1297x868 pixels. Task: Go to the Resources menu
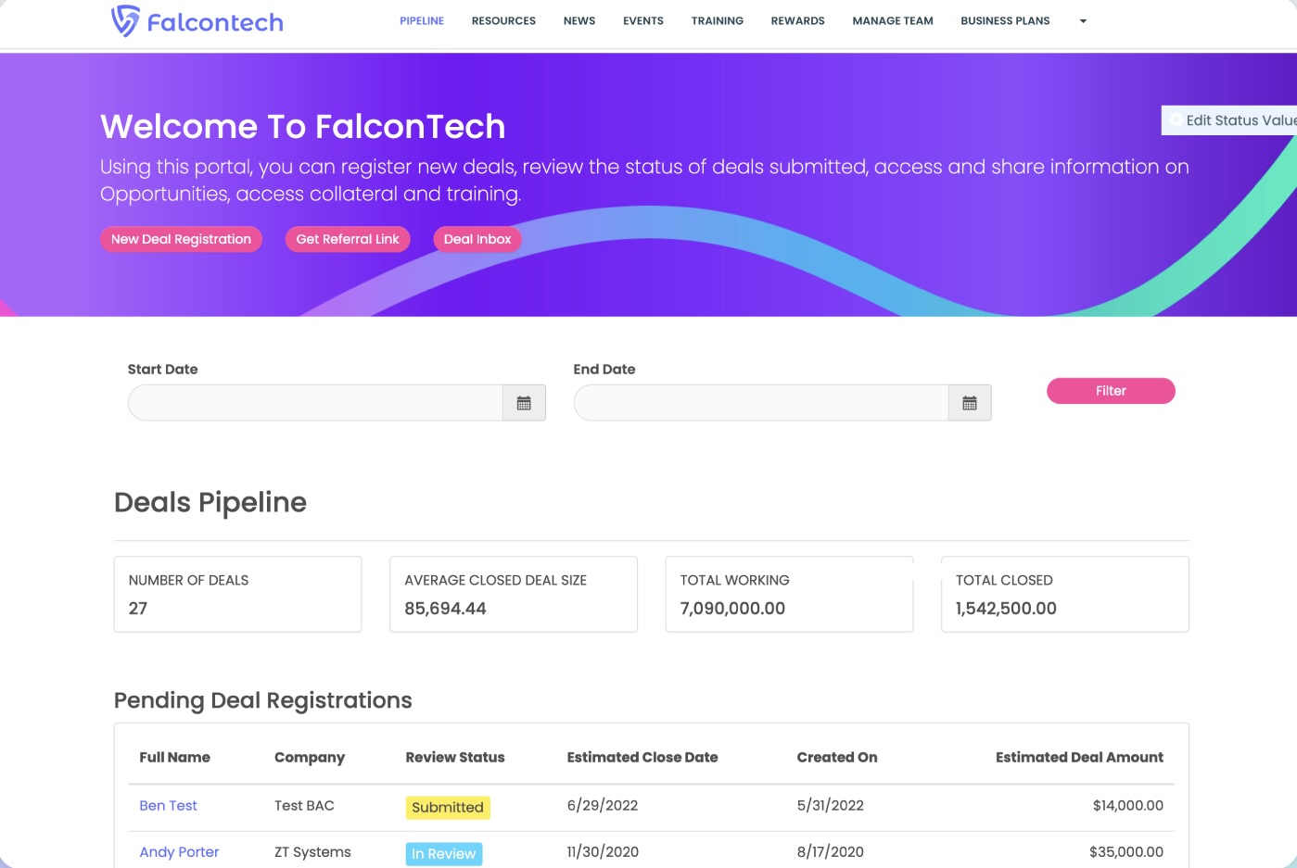click(503, 21)
